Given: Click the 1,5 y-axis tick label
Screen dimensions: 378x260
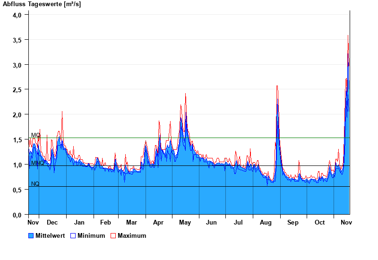Looking at the screenshot, I should 17,140.
